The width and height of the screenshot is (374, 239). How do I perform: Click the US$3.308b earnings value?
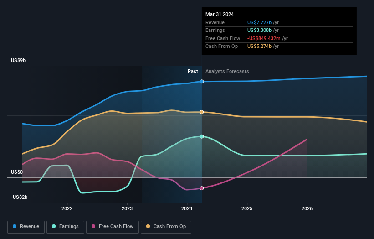(x=259, y=30)
